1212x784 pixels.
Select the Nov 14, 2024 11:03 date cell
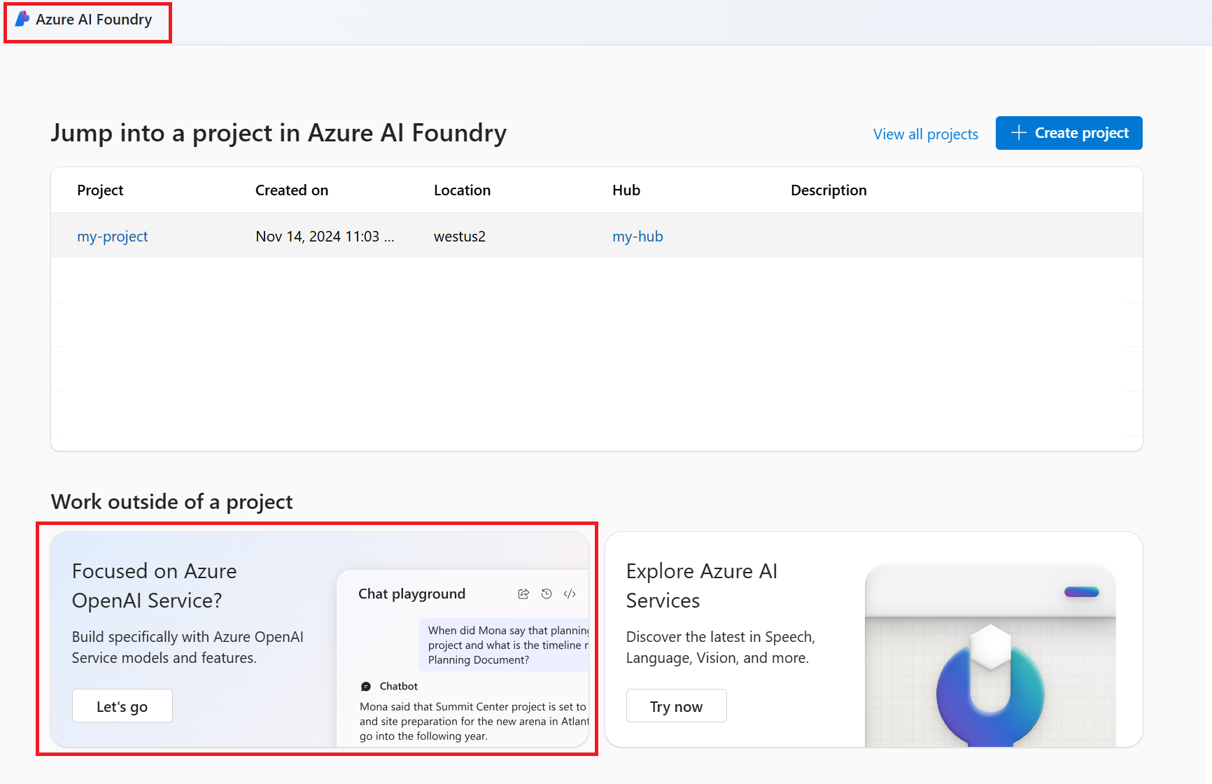coord(325,237)
